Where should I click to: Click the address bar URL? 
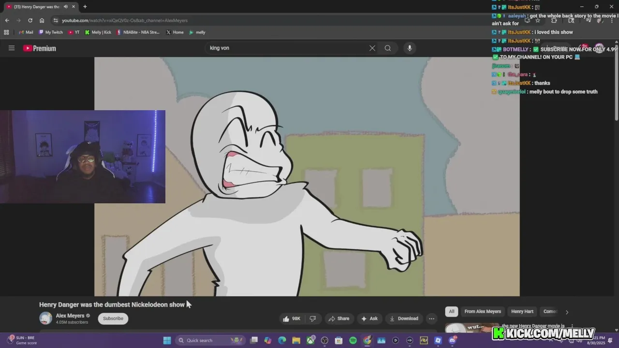click(125, 20)
